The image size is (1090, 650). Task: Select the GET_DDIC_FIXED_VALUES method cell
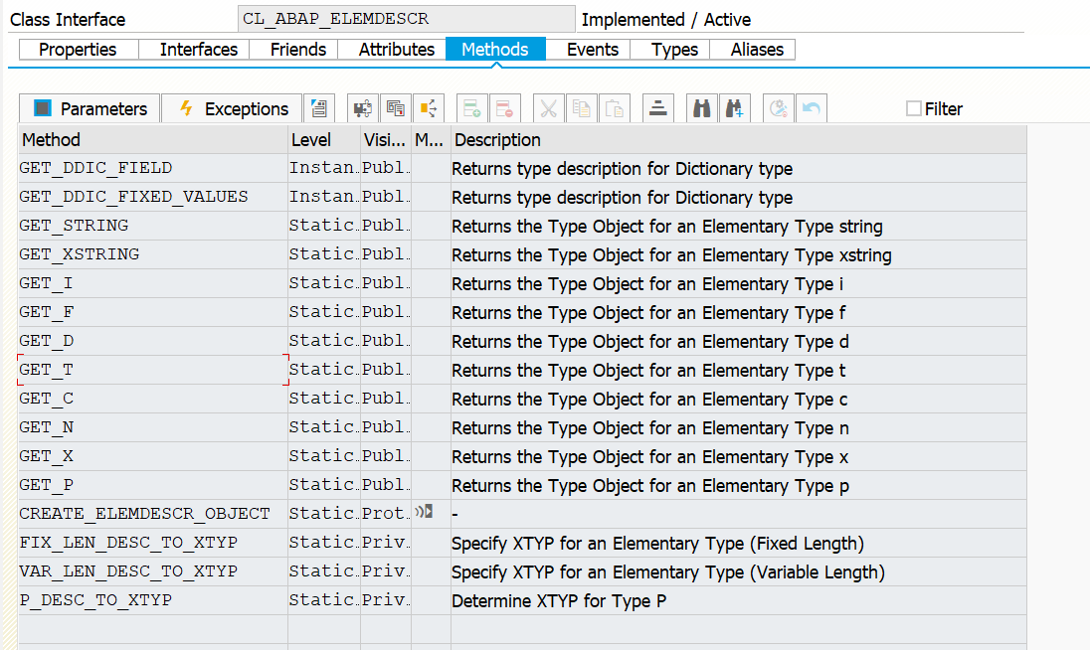153,197
